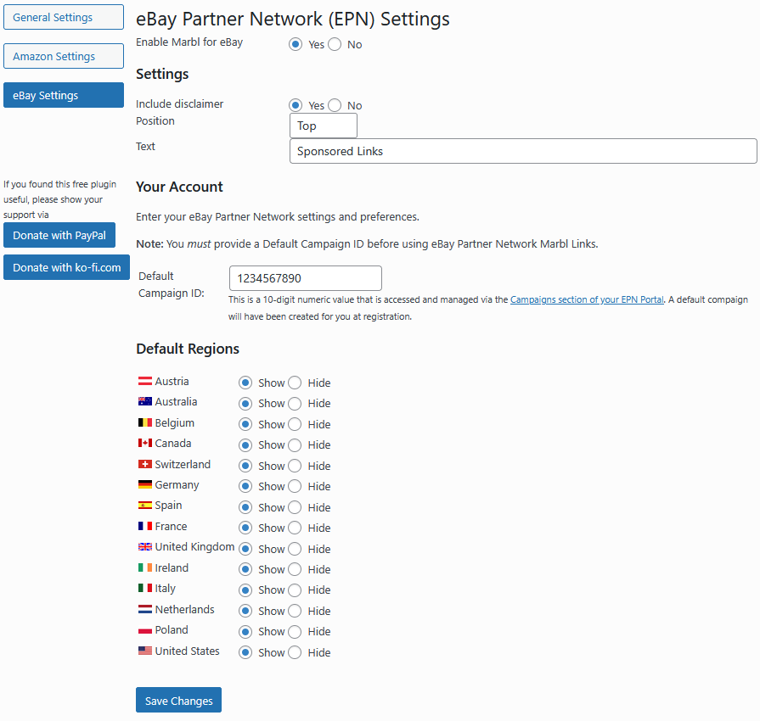Viewport: 760px width, 721px height.
Task: Click the Donate with PayPal button
Action: (59, 236)
